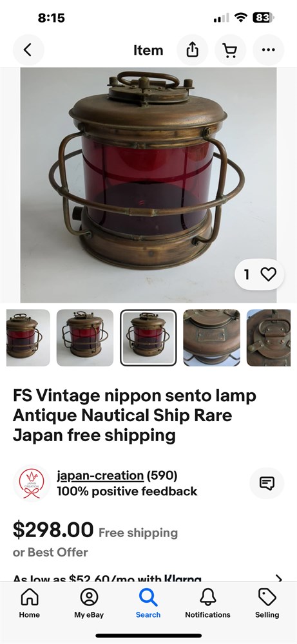Visit the japan-creation seller link

pyautogui.click(x=101, y=476)
